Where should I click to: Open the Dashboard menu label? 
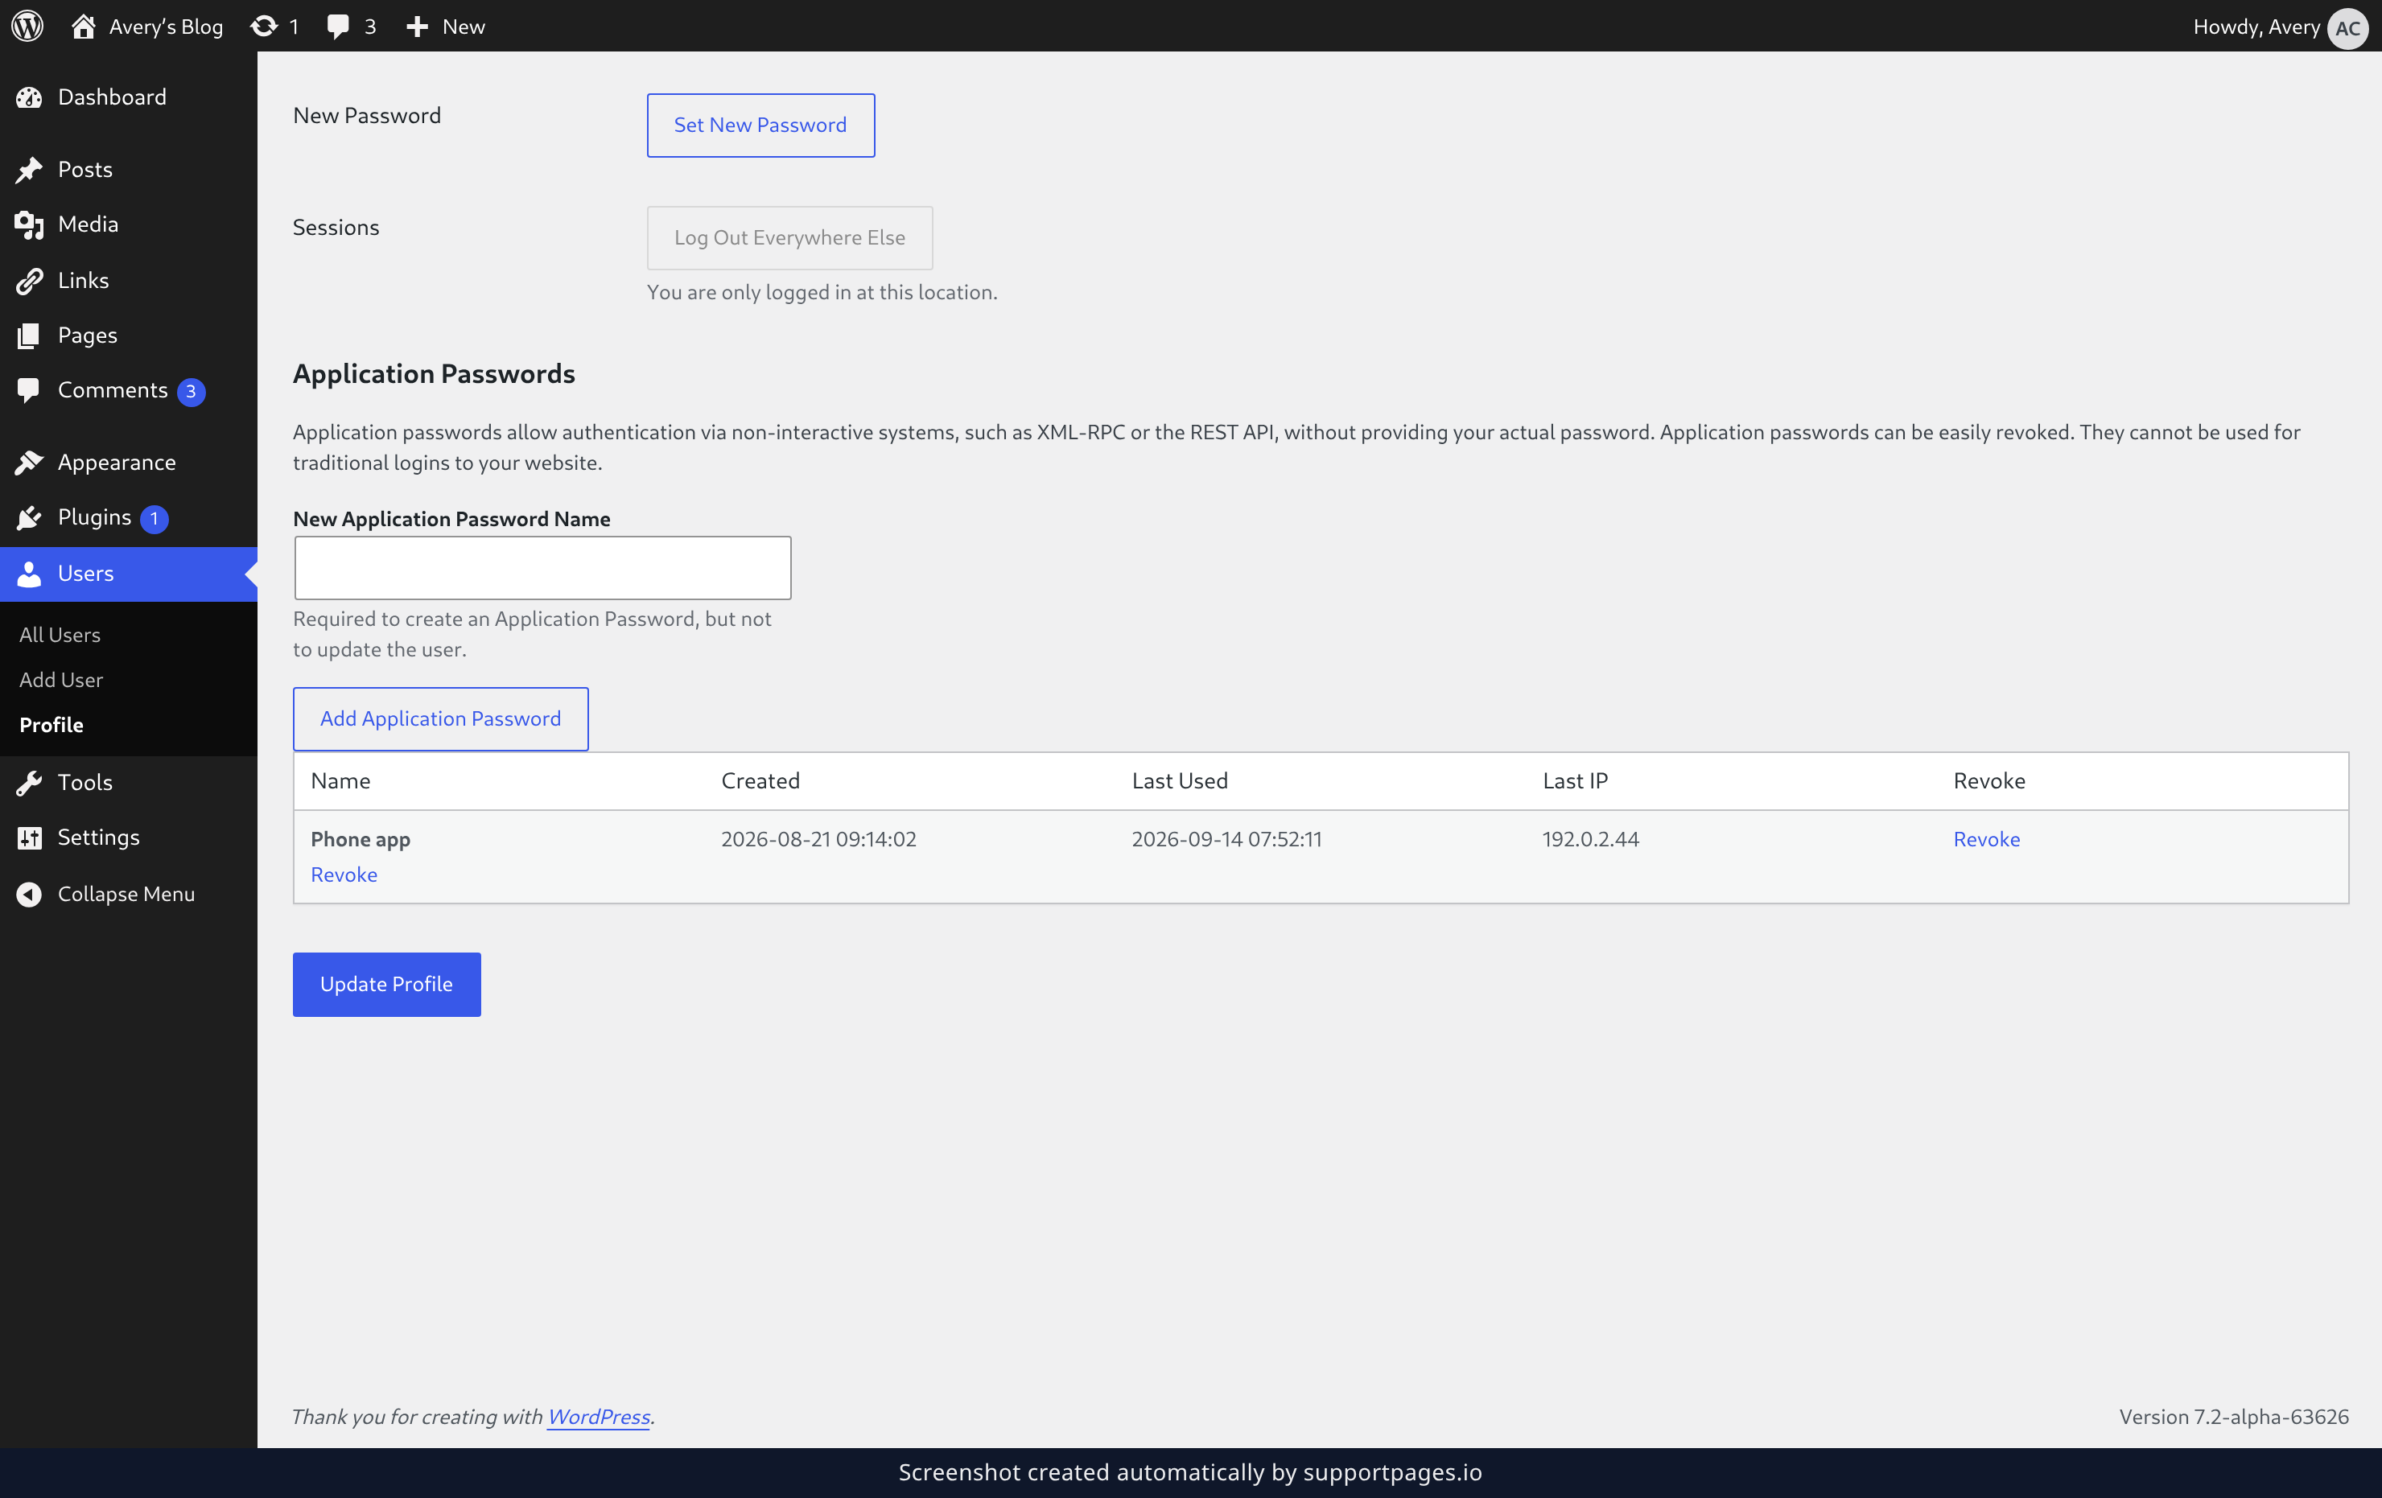(x=112, y=97)
